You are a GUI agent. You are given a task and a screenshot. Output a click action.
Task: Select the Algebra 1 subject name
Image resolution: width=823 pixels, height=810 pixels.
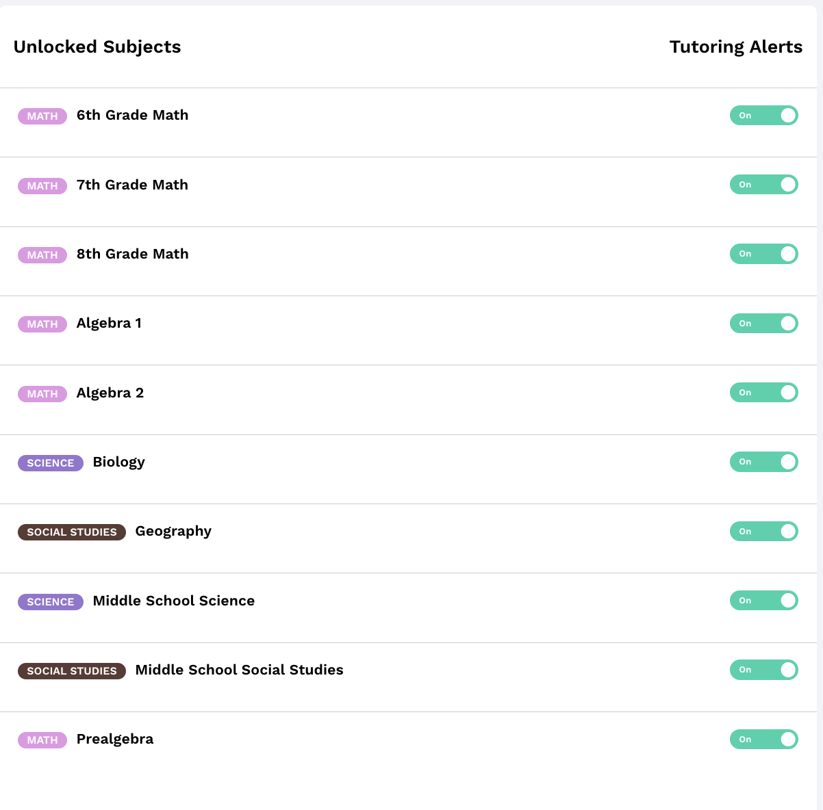(x=109, y=324)
